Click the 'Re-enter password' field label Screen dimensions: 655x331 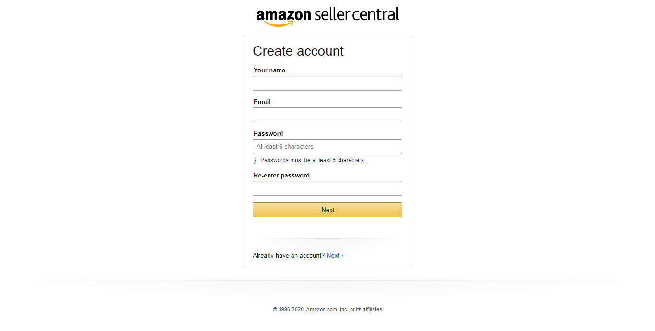click(281, 175)
